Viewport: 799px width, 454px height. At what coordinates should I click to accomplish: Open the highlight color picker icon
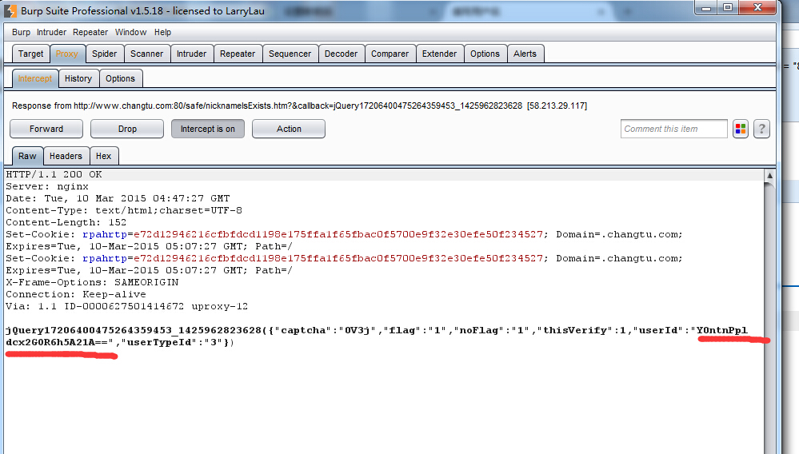point(741,129)
